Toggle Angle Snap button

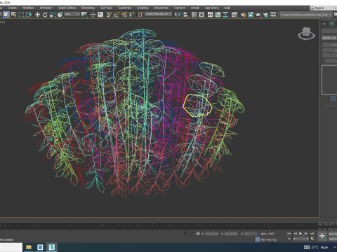[x=117, y=15]
